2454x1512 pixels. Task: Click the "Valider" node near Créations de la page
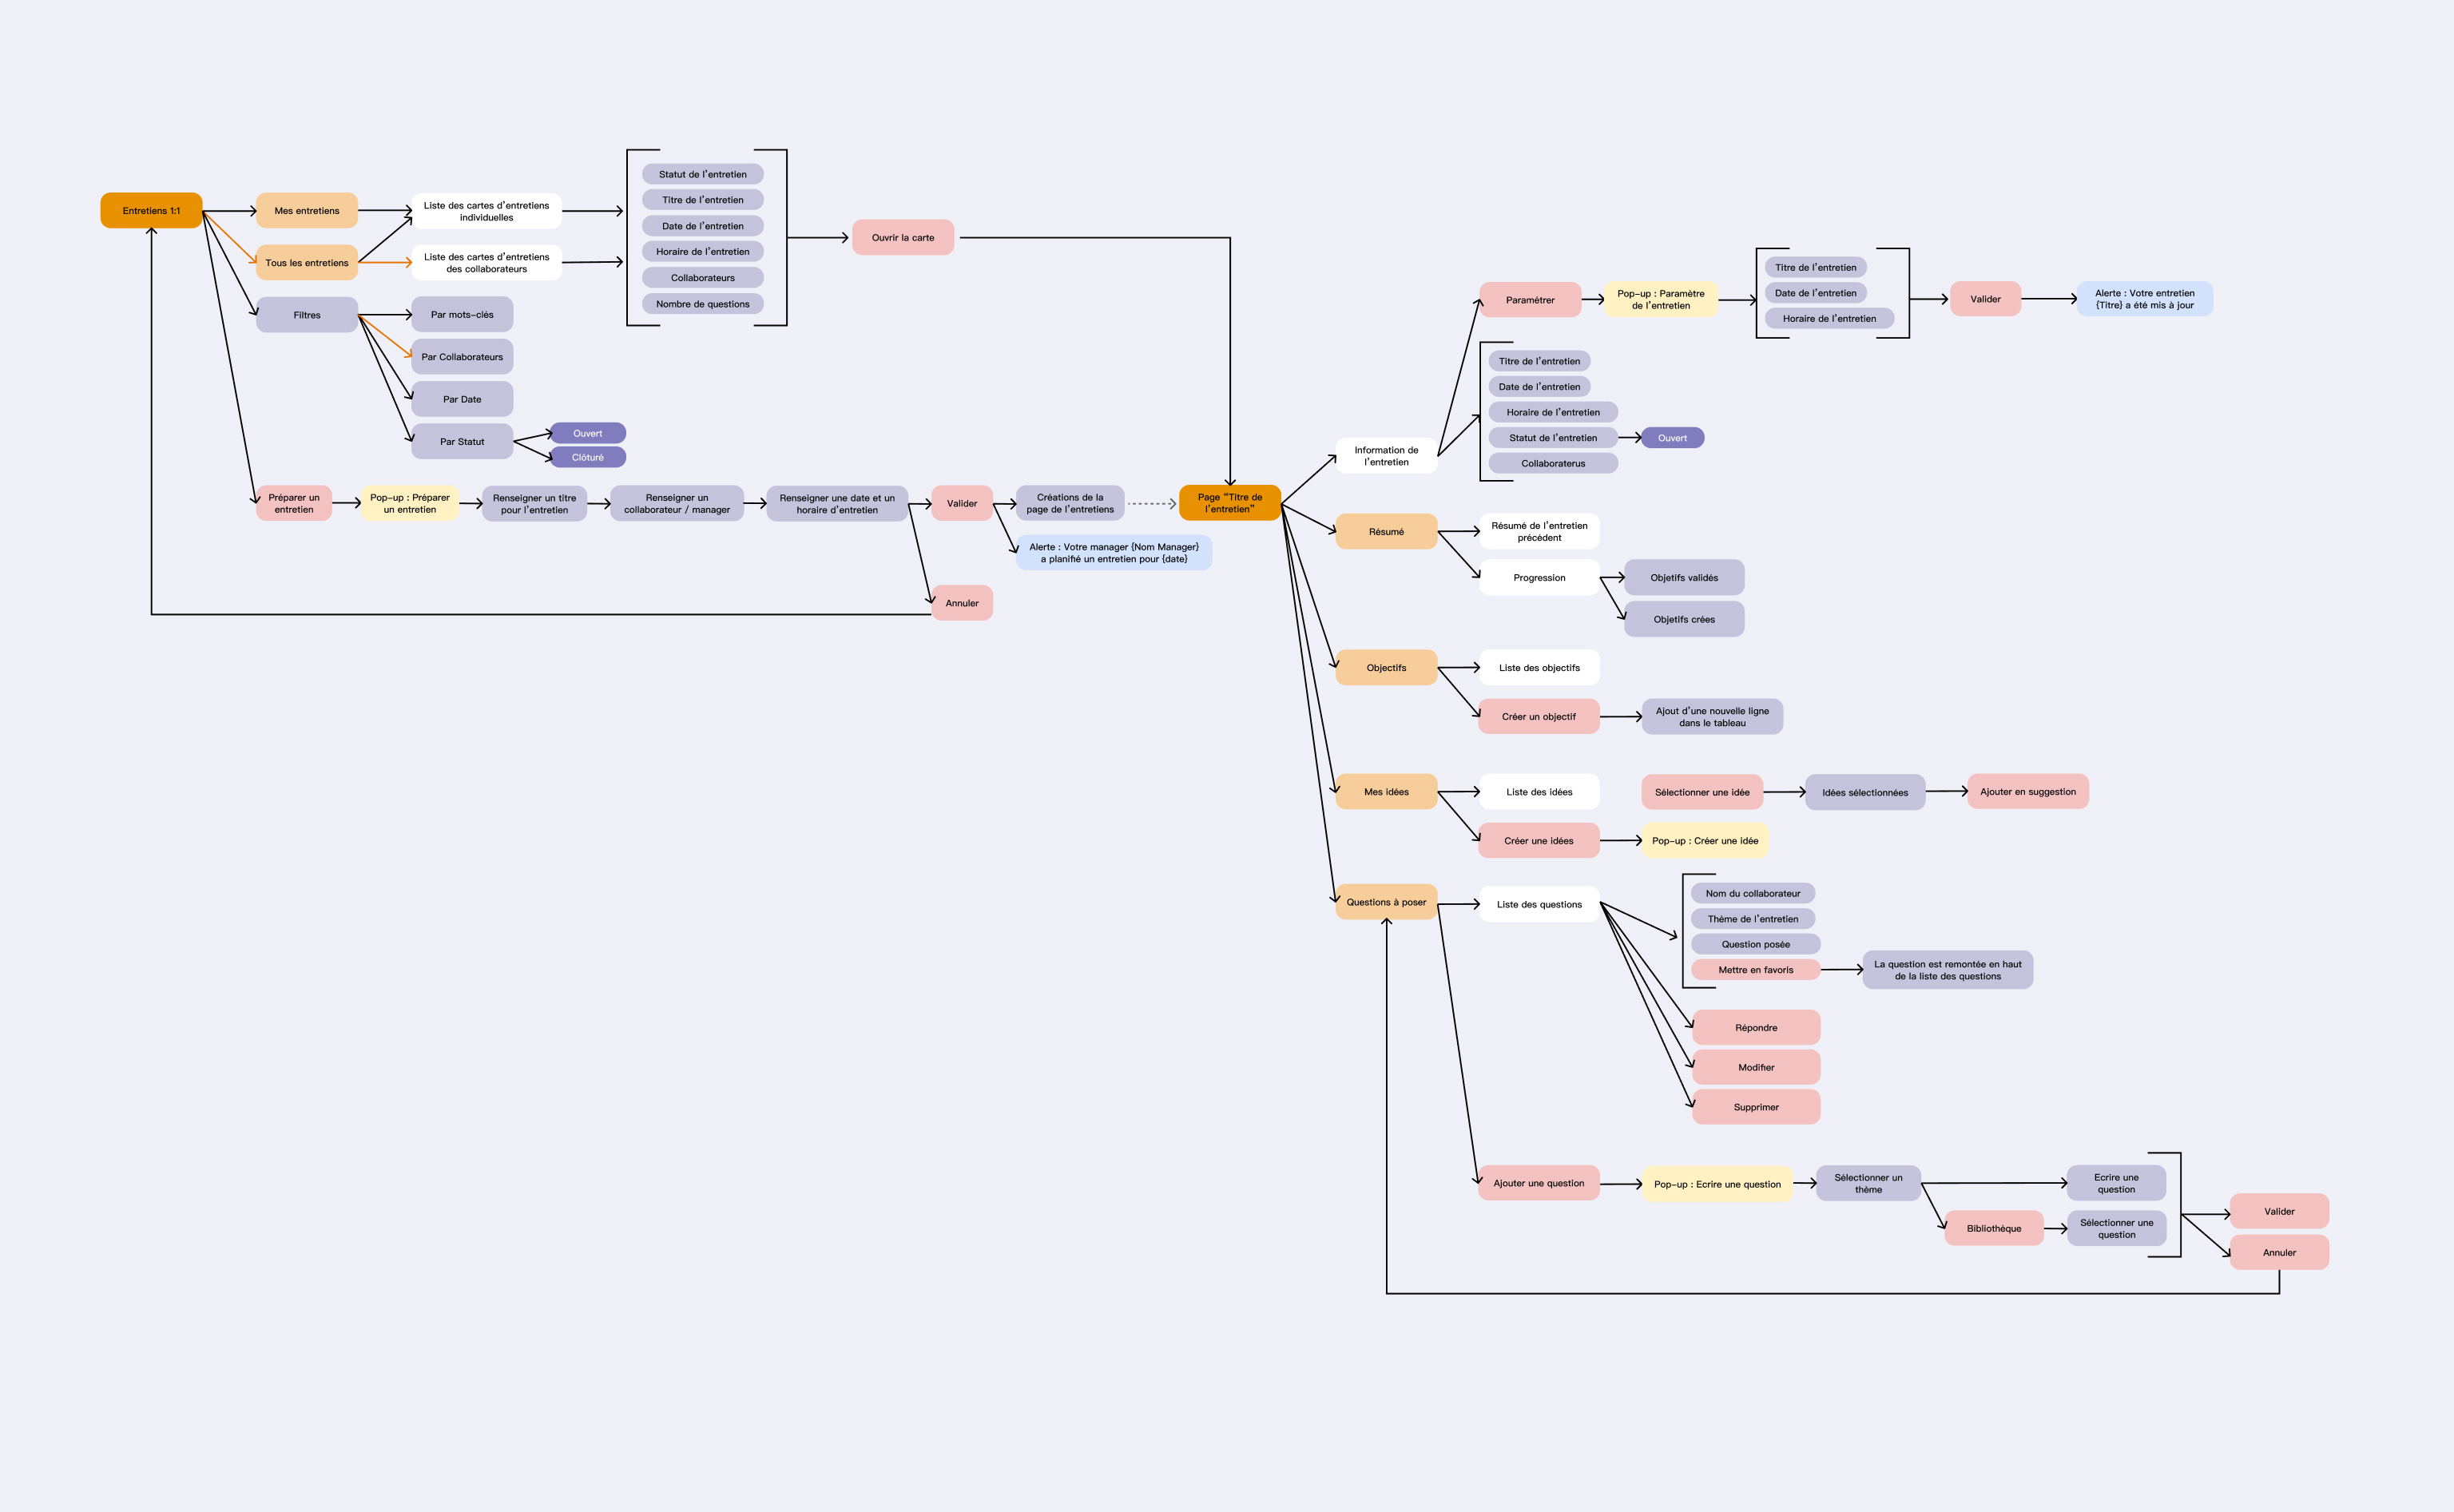click(962, 503)
